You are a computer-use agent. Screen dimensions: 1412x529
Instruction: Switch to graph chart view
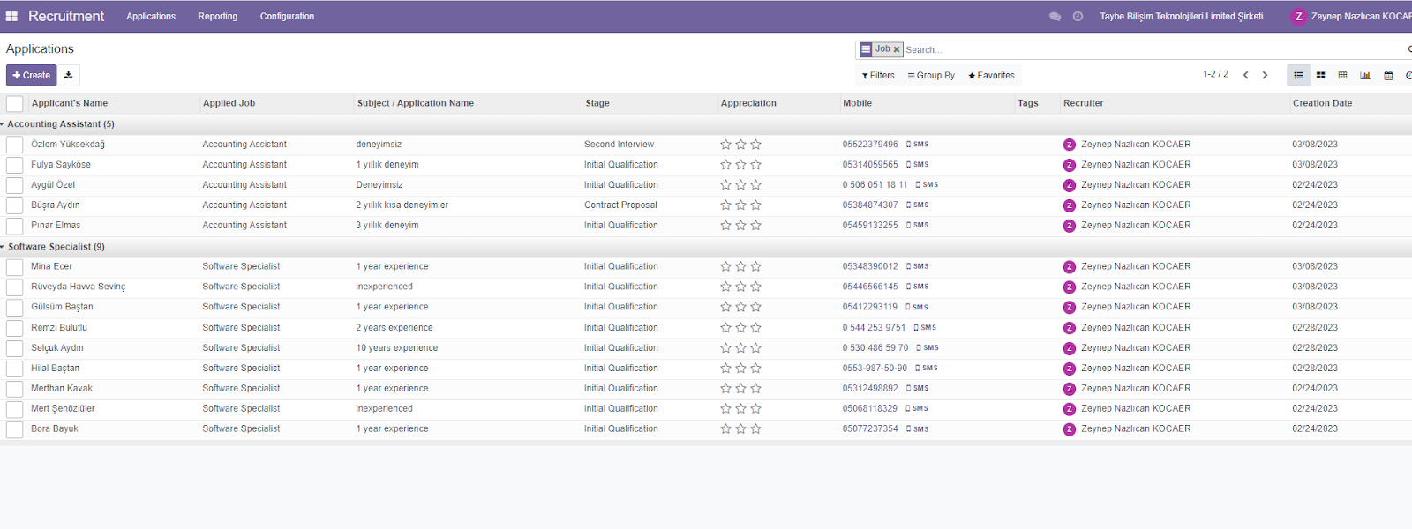tap(1365, 76)
